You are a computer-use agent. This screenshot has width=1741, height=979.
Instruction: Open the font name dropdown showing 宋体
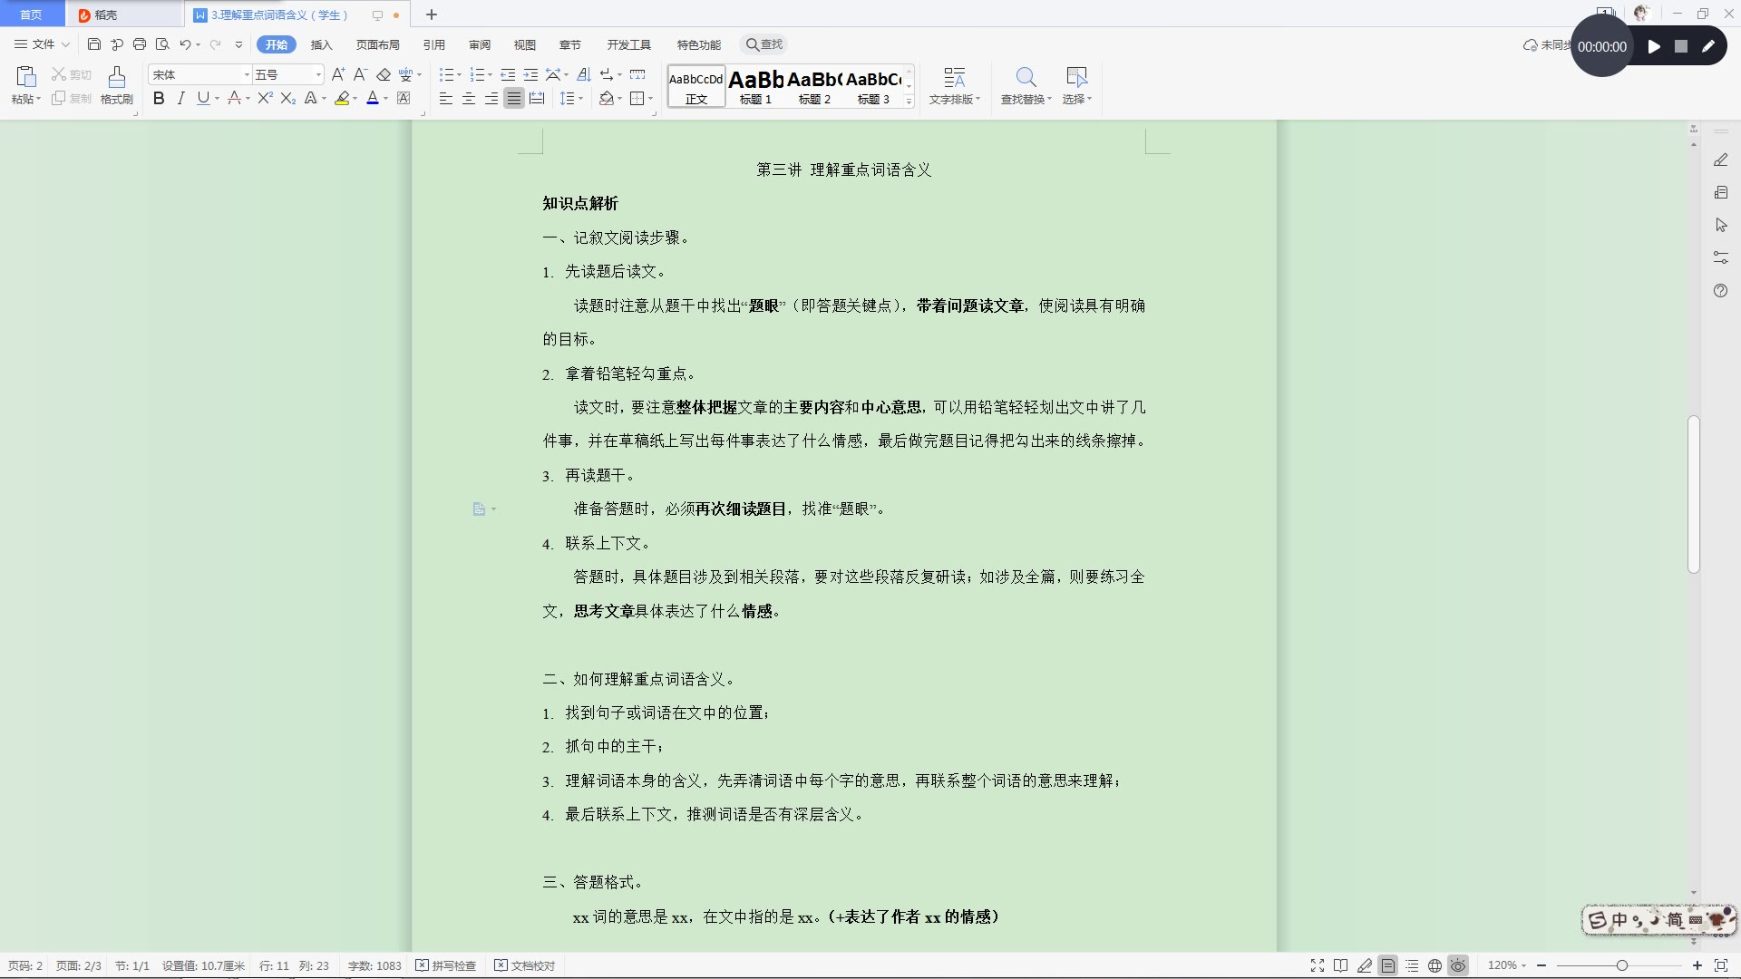coord(247,75)
